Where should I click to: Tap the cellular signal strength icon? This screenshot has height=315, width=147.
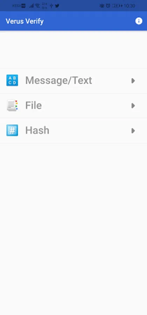pyautogui.click(x=31, y=6)
